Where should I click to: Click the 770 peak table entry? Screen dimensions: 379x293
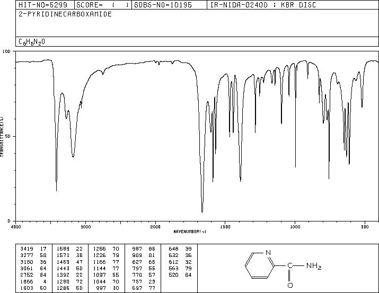click(144, 275)
